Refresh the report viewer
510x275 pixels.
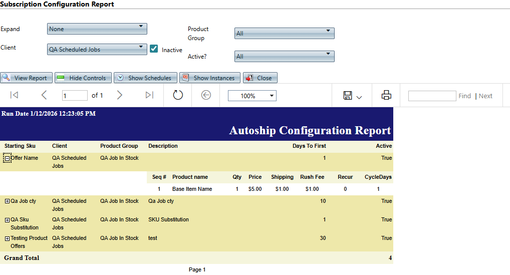[178, 95]
